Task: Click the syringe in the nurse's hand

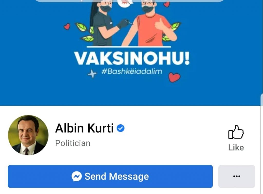Action: [129, 22]
